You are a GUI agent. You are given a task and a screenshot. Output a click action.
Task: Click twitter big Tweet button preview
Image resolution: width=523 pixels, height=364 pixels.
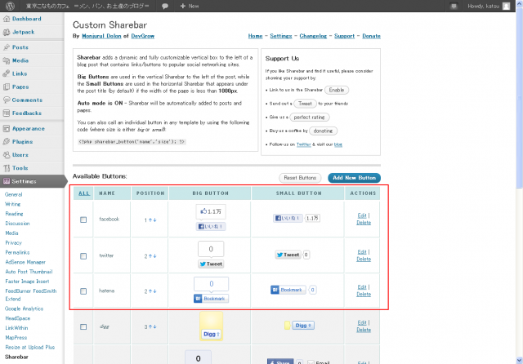tap(211, 264)
